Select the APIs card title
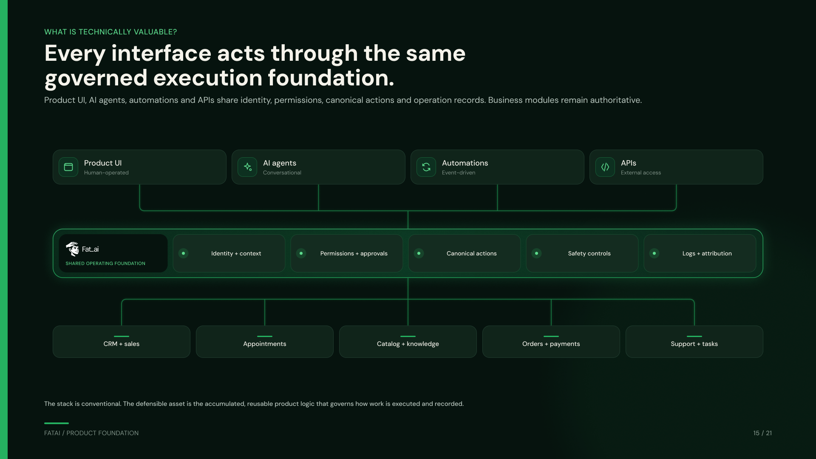 coord(629,163)
